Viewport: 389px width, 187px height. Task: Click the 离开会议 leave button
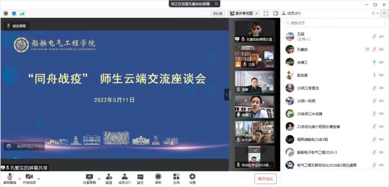[266, 179]
